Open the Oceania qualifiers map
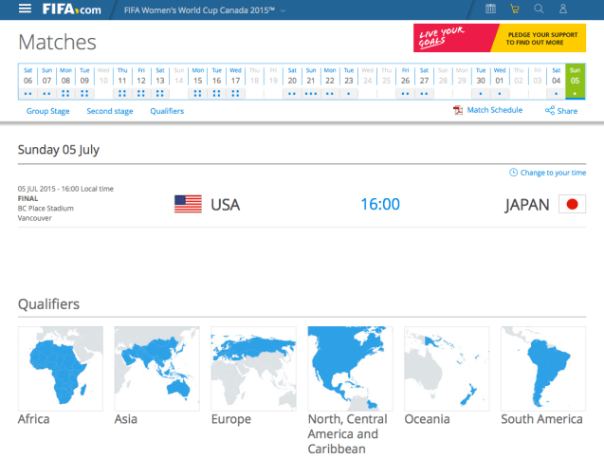Viewport: 604px width, 459px height. pos(447,369)
